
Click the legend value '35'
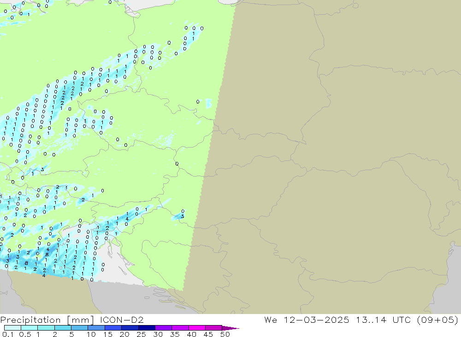(x=175, y=334)
